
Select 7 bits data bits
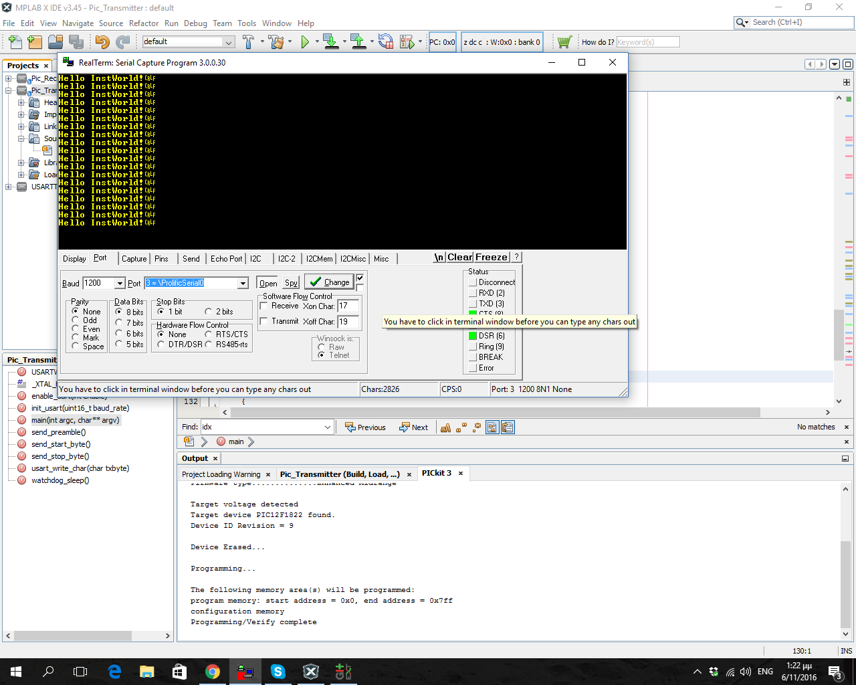pos(119,323)
